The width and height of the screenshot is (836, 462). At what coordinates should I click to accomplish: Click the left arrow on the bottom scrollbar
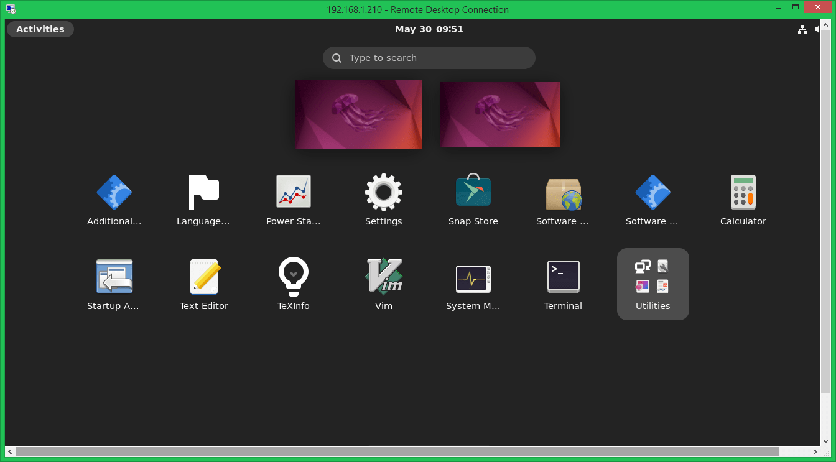pos(9,452)
